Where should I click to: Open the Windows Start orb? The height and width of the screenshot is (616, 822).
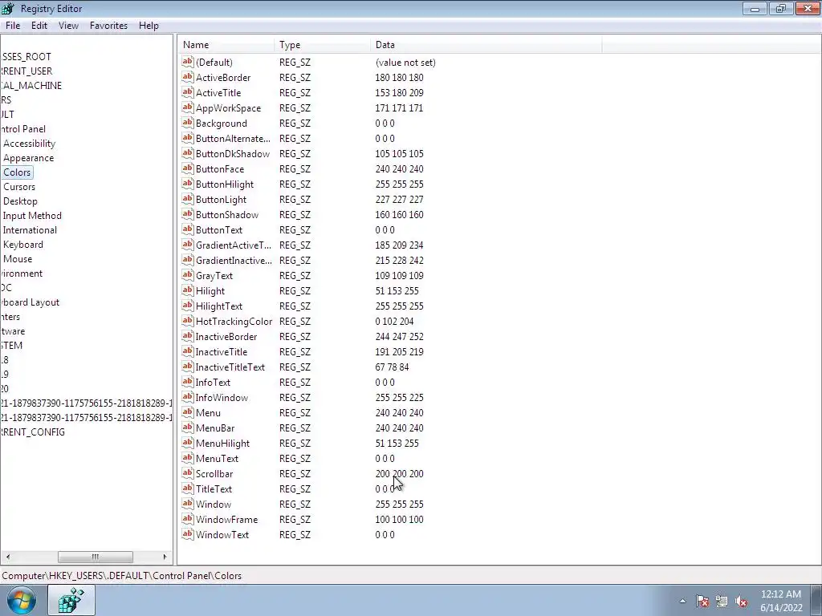pyautogui.click(x=22, y=600)
